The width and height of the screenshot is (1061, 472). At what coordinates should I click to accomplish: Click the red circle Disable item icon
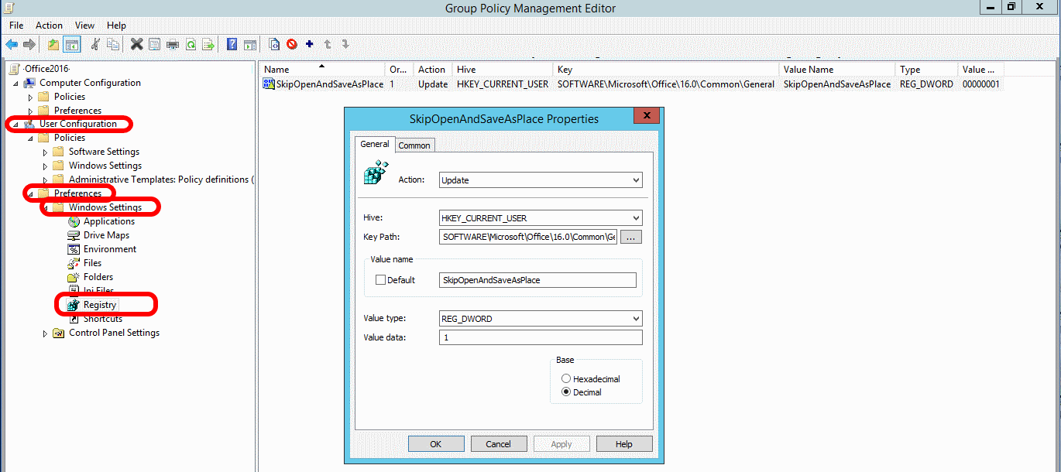coord(292,44)
